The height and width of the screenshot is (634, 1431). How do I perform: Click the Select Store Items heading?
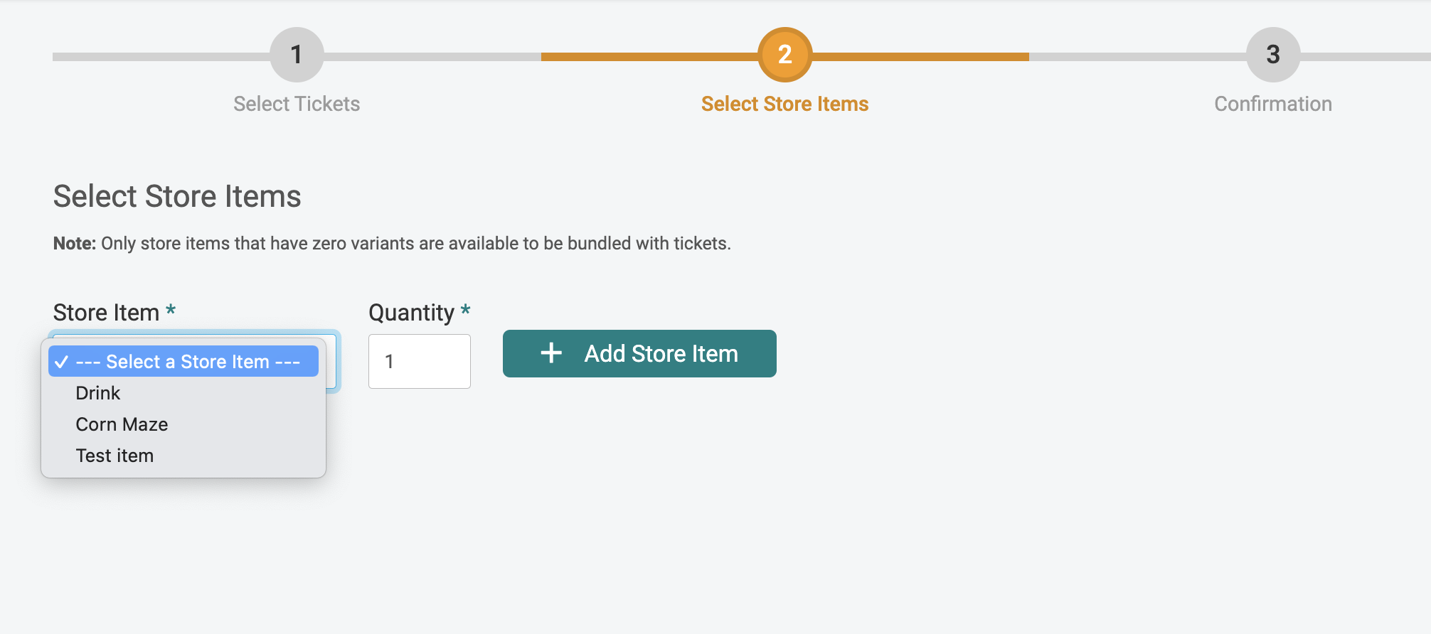(x=177, y=196)
